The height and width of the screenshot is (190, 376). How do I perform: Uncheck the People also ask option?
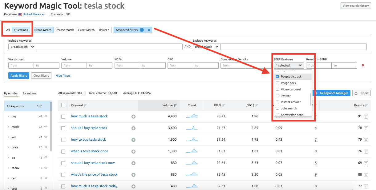coord(278,77)
